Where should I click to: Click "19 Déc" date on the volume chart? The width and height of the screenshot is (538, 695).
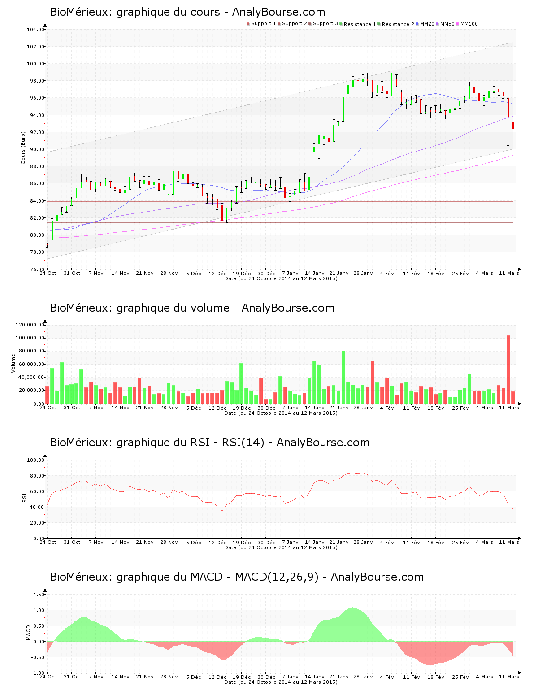pos(242,408)
